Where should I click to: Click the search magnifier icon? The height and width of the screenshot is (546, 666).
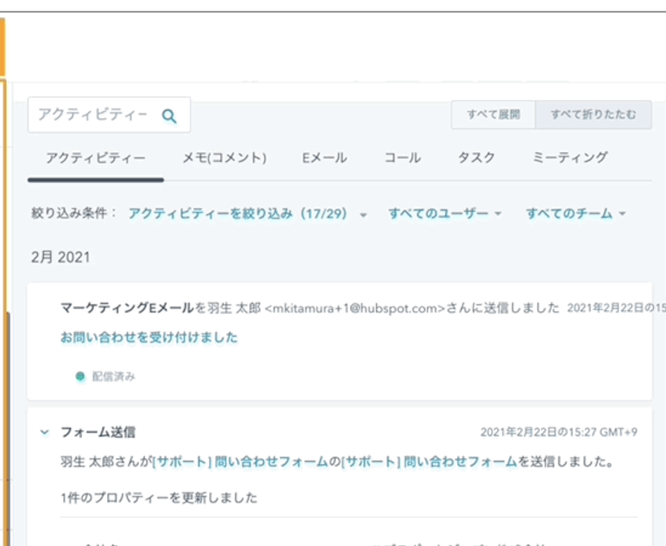pos(169,116)
